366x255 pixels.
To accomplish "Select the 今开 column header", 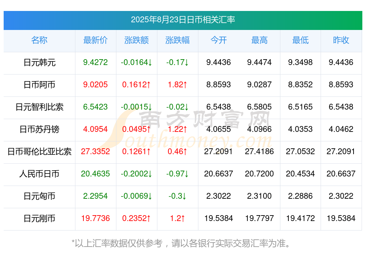I will click(219, 40).
